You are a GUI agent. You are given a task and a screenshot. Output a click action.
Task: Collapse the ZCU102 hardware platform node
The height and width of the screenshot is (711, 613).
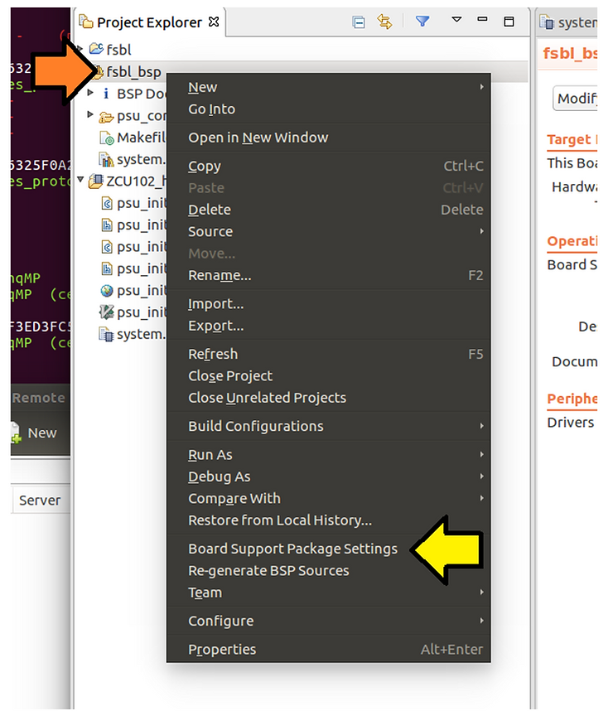point(80,180)
